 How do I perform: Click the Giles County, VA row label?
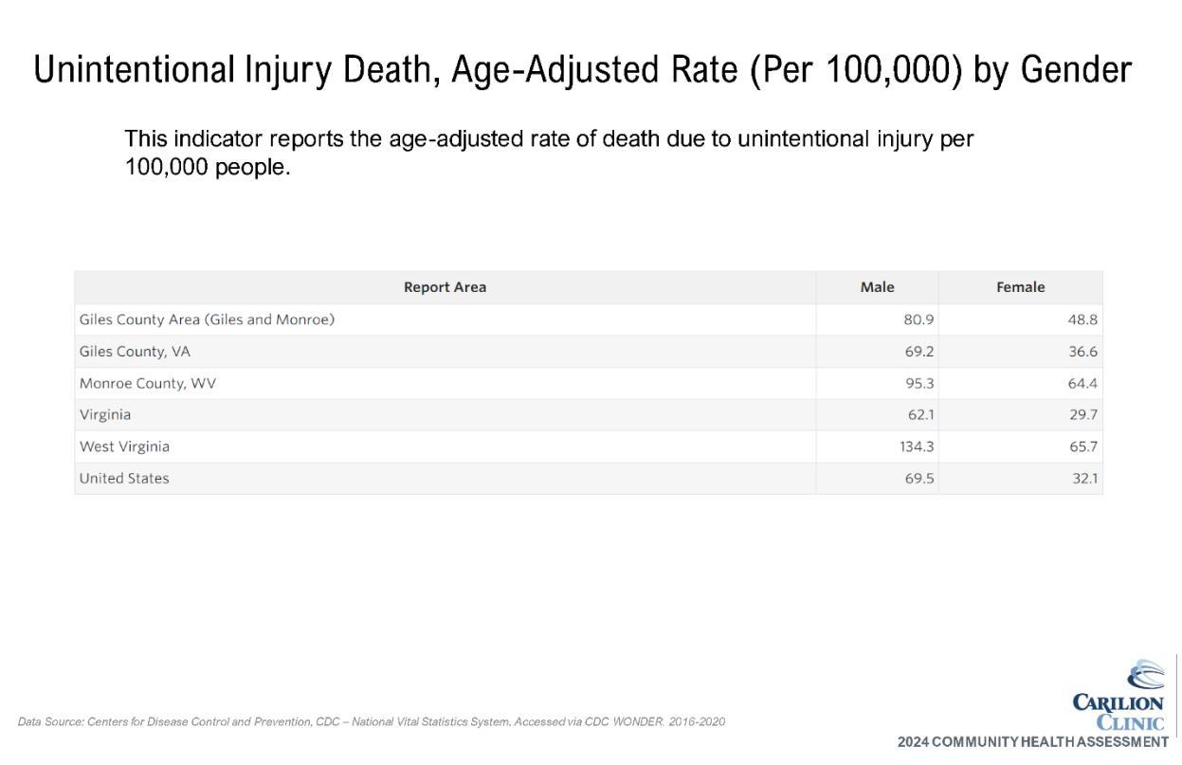135,352
